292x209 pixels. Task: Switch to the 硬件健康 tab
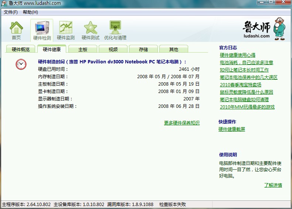point(52,49)
